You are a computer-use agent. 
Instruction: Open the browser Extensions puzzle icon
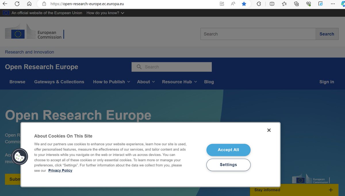click(259, 4)
